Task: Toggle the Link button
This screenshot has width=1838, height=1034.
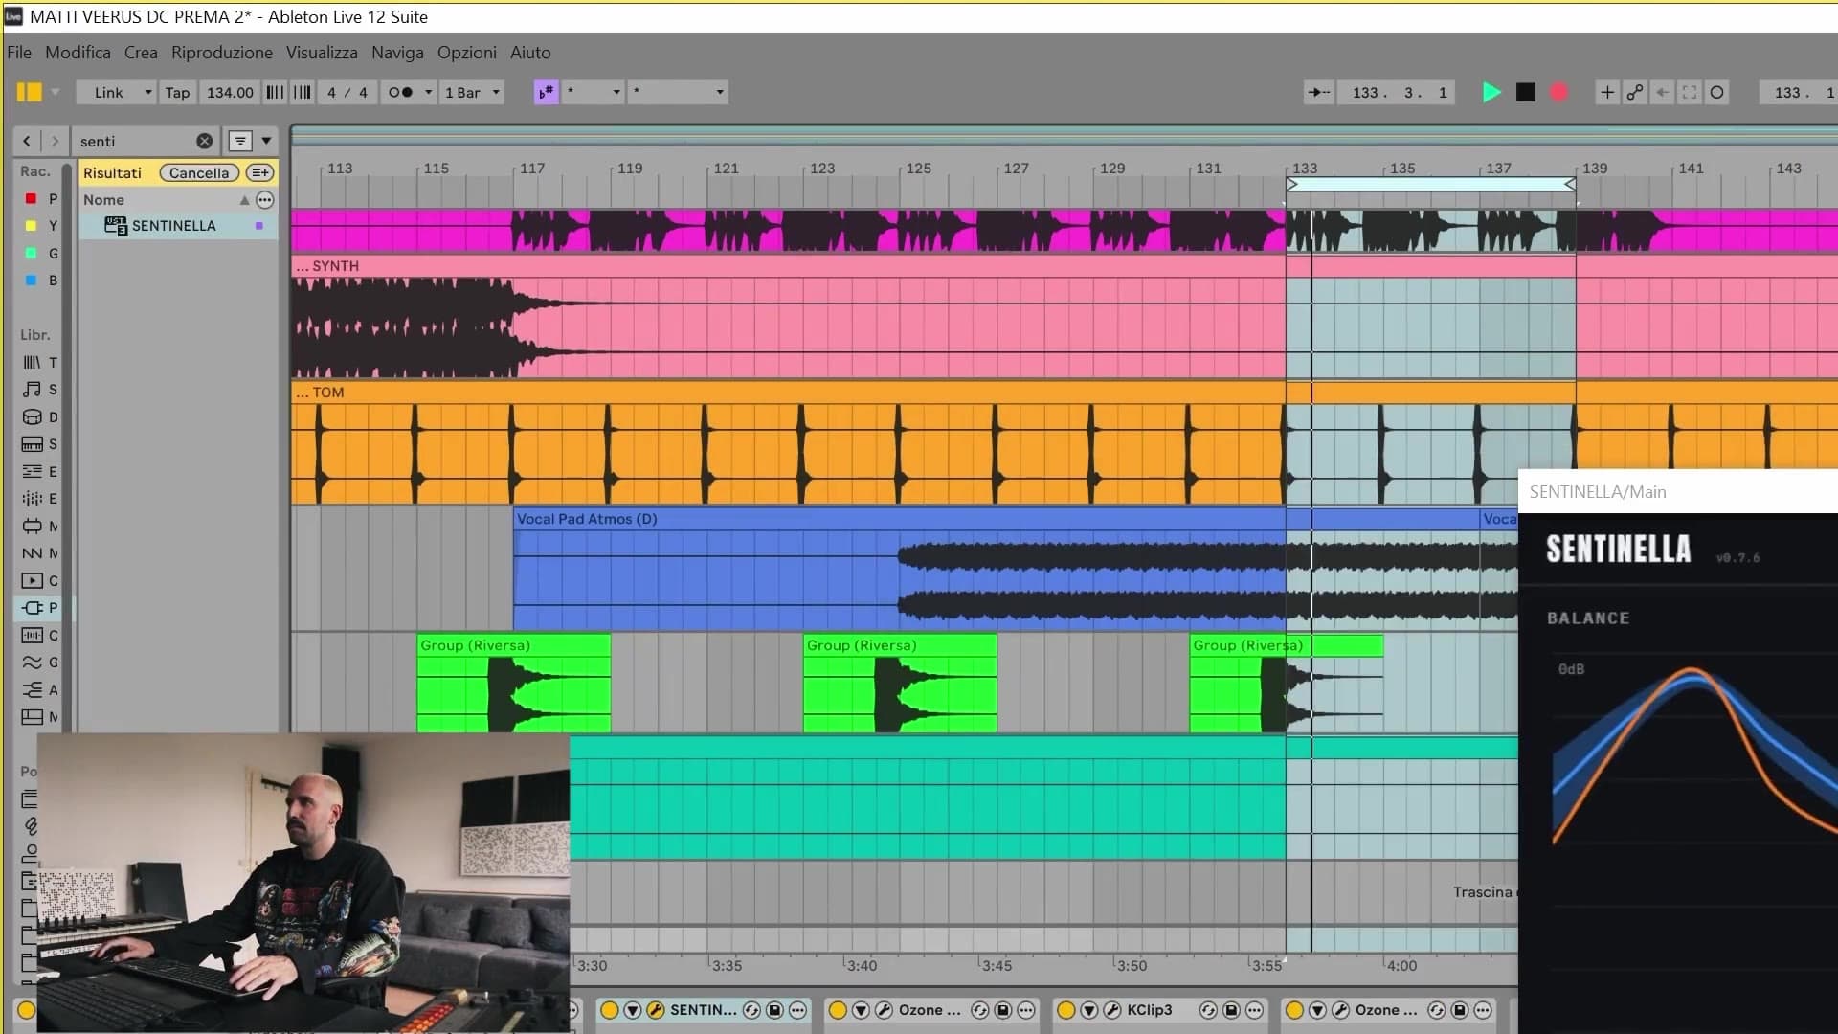Action: (108, 92)
